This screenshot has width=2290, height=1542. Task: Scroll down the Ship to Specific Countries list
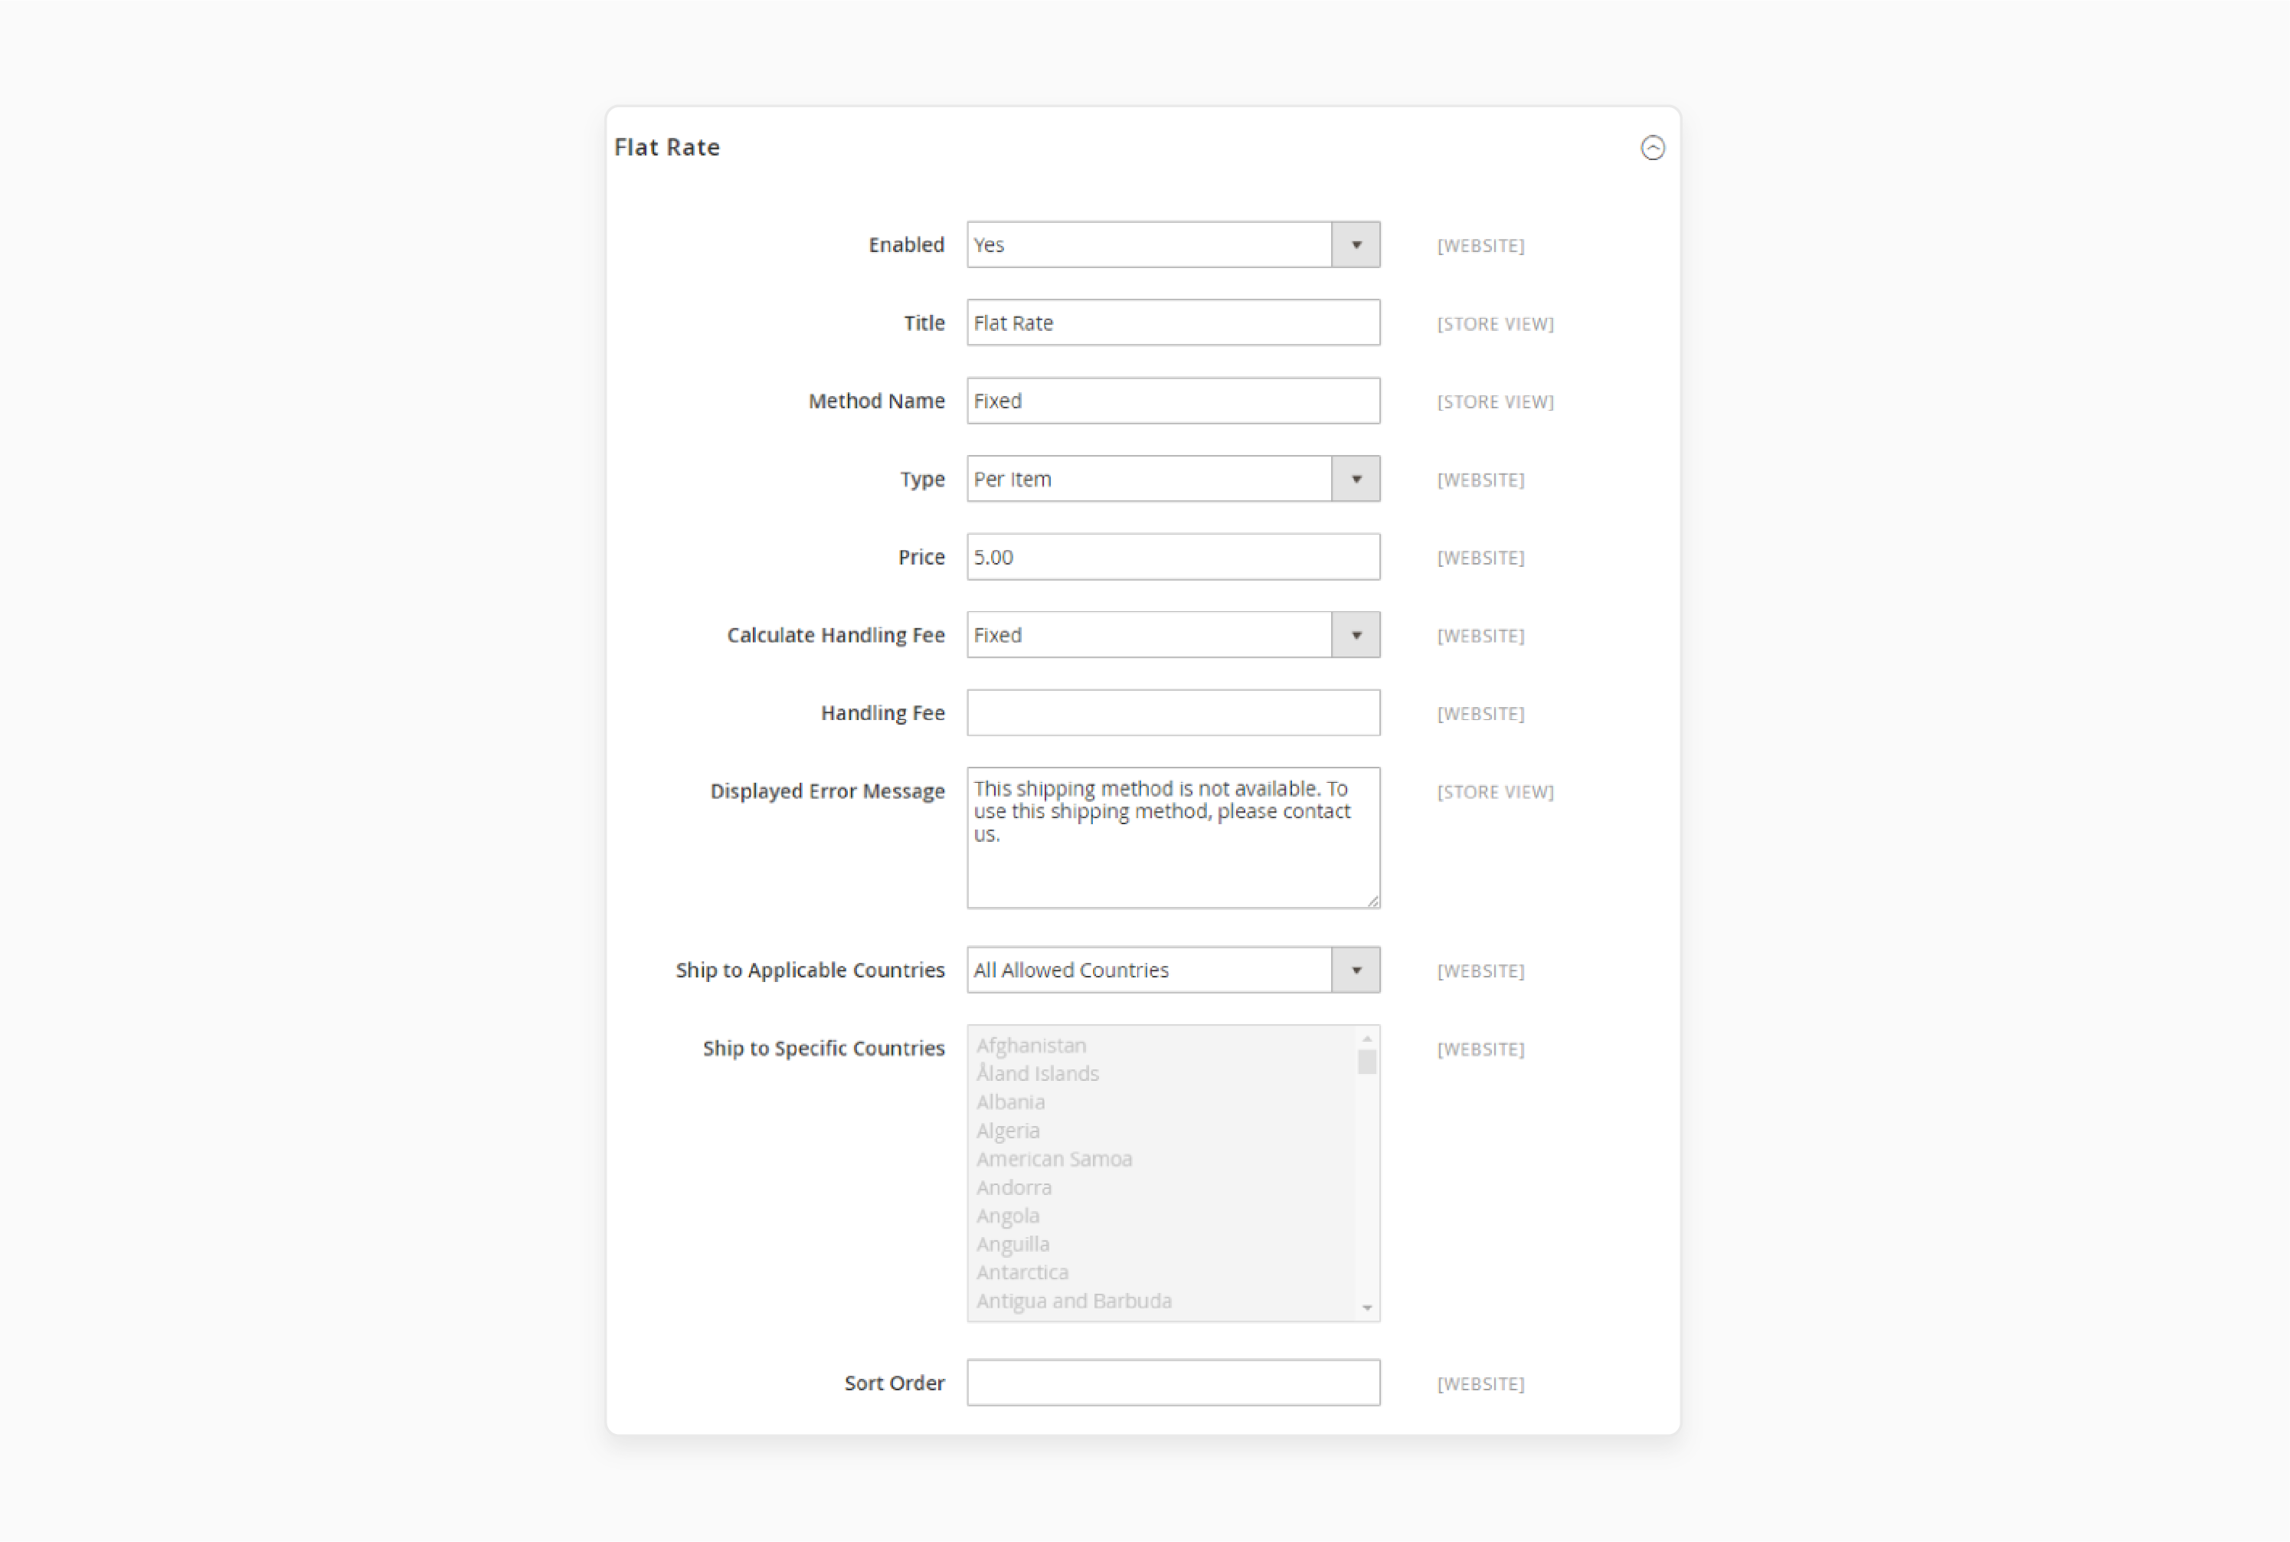point(1366,1308)
